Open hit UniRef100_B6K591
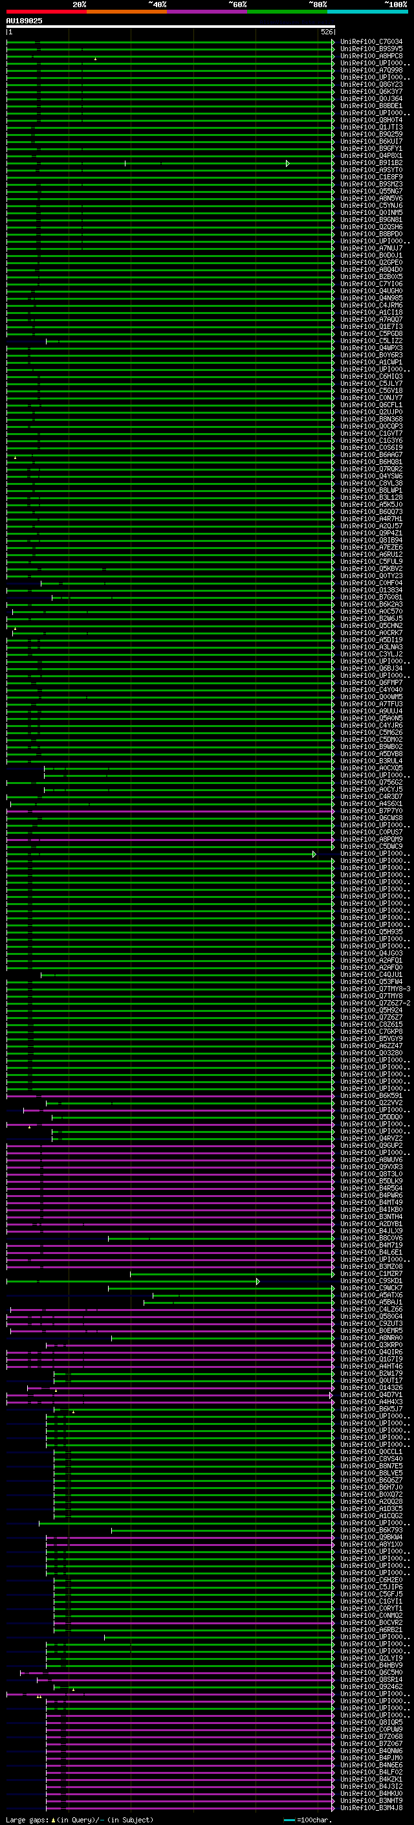This screenshot has width=414, height=1825. pyautogui.click(x=371, y=1096)
